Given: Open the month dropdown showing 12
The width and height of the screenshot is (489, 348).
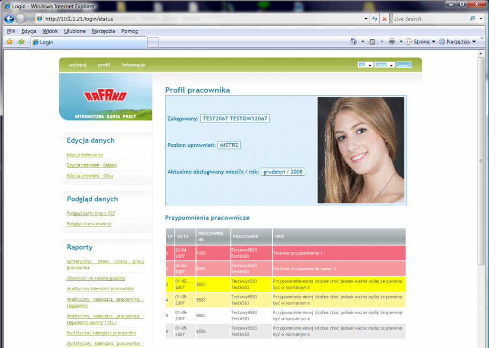Looking at the screenshot, I should pos(366,65).
